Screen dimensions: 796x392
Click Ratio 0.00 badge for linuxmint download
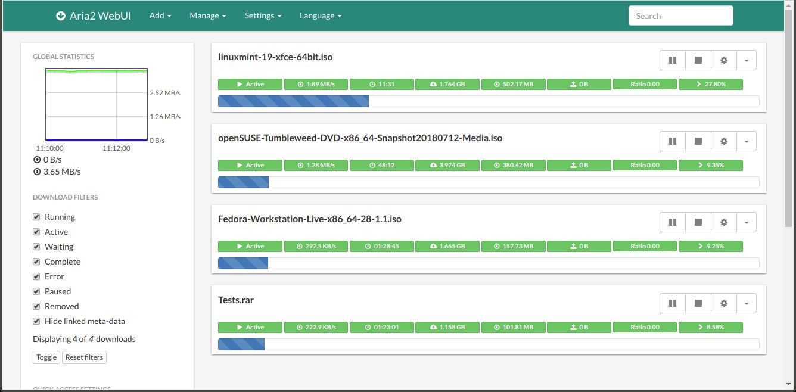tap(645, 84)
